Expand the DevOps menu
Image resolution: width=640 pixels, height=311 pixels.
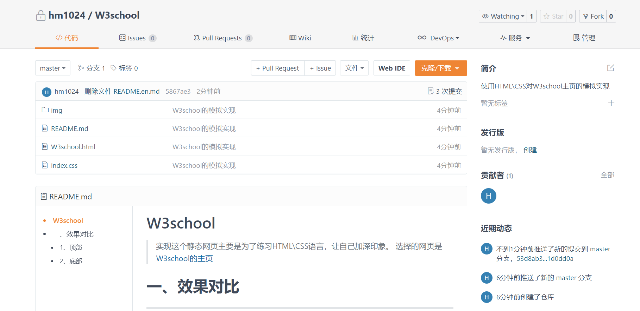click(438, 38)
